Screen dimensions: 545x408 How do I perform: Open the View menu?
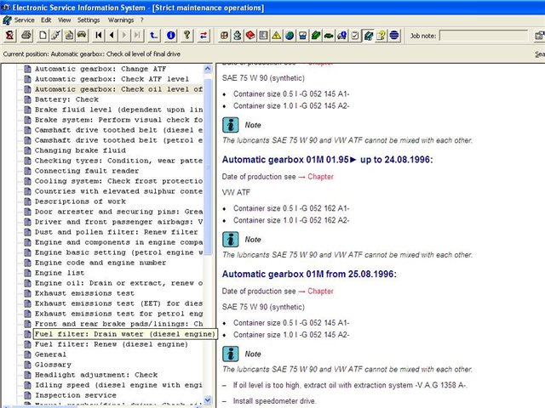(65, 20)
